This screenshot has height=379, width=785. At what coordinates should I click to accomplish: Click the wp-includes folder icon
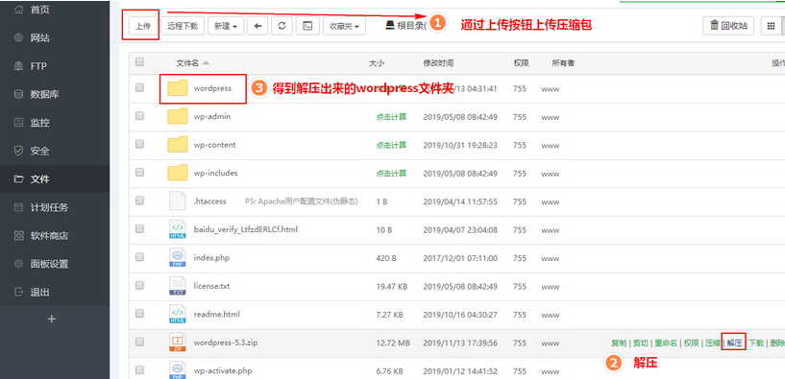pos(177,173)
